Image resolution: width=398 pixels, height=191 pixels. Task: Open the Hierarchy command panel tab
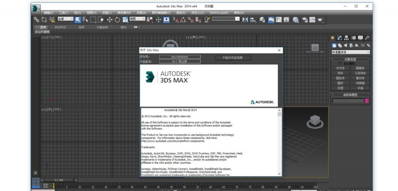coord(346,38)
